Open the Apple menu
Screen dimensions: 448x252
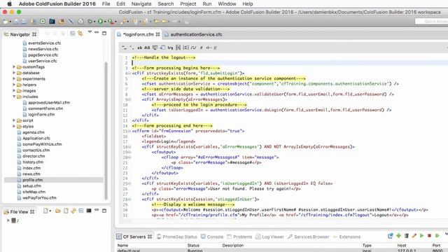coord(9,4)
